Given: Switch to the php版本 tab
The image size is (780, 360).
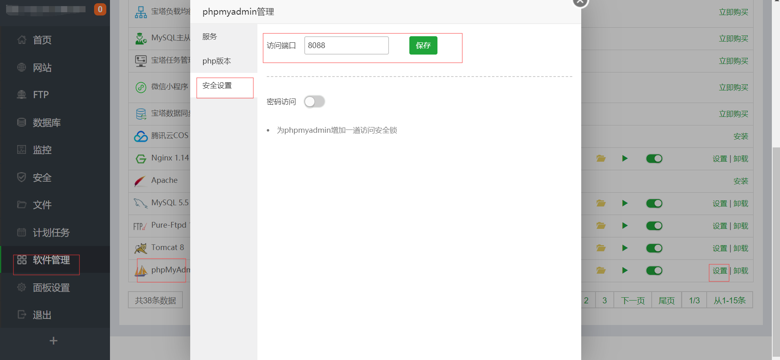Looking at the screenshot, I should tap(224, 61).
